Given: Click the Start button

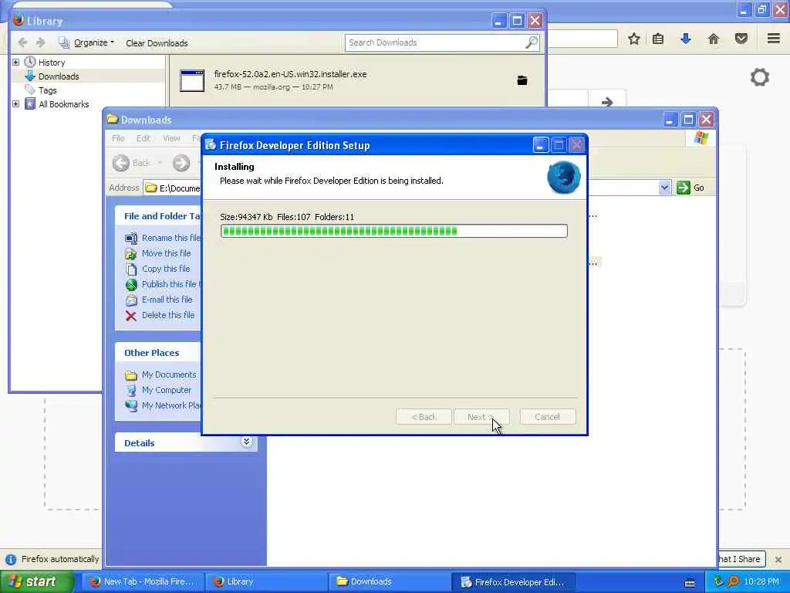Looking at the screenshot, I should pos(36,581).
